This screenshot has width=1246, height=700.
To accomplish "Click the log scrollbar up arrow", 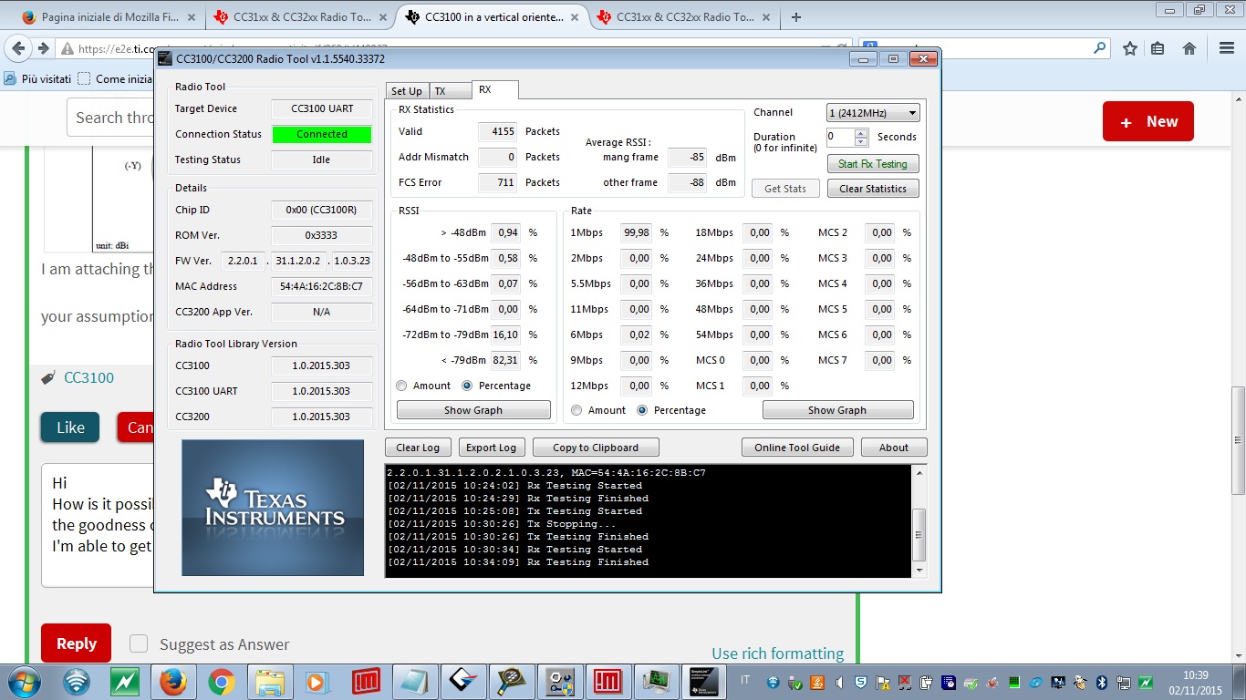I will (x=919, y=472).
